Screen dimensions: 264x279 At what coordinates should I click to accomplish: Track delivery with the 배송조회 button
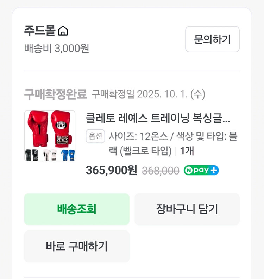77,209
